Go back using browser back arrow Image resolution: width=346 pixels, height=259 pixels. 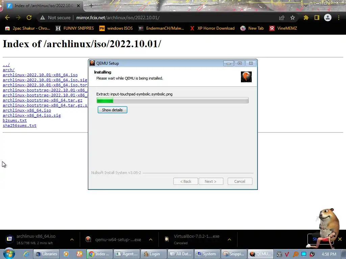pos(7,18)
